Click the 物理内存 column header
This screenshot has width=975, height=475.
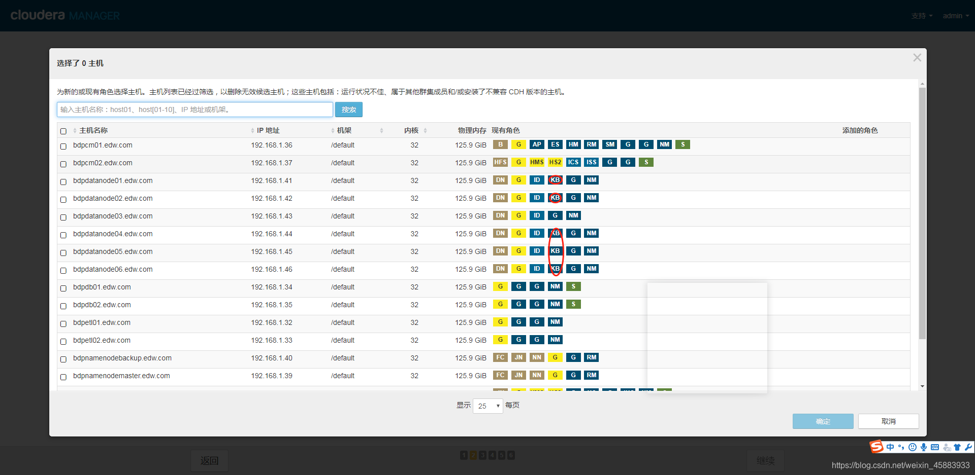click(x=472, y=130)
